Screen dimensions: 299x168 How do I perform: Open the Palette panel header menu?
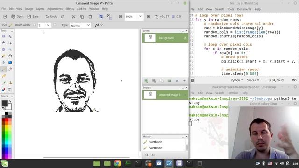pyautogui.click(x=12, y=96)
